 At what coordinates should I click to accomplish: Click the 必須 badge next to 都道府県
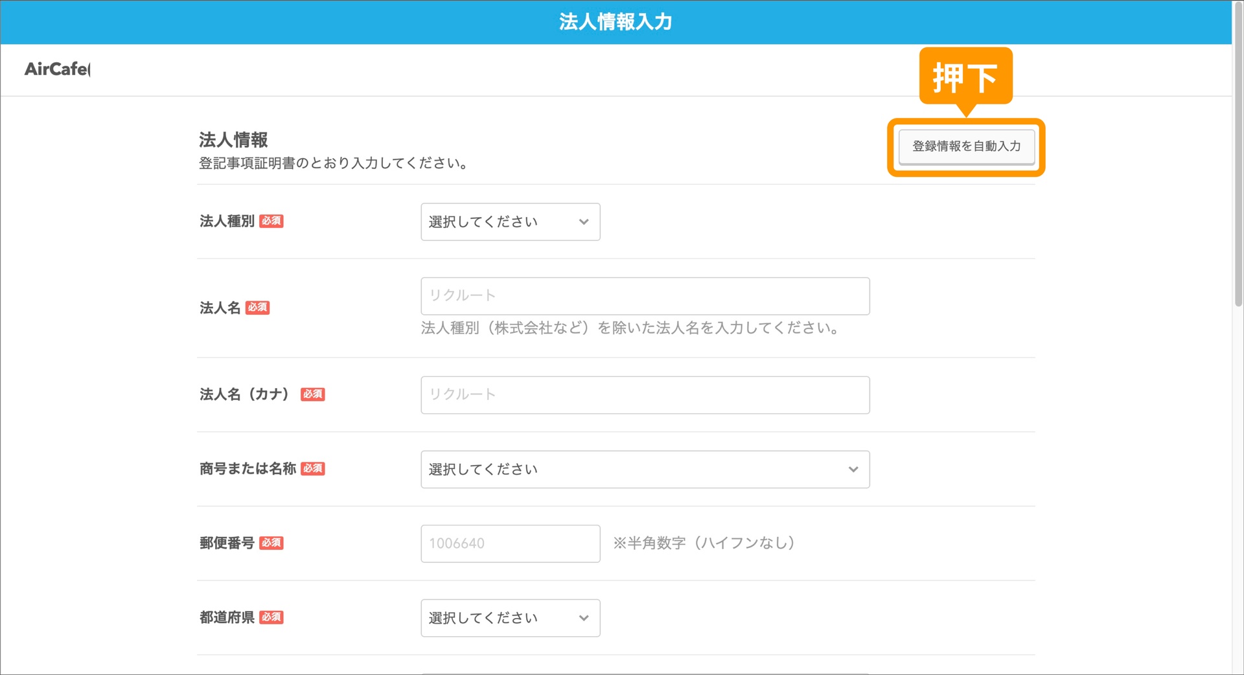[271, 617]
